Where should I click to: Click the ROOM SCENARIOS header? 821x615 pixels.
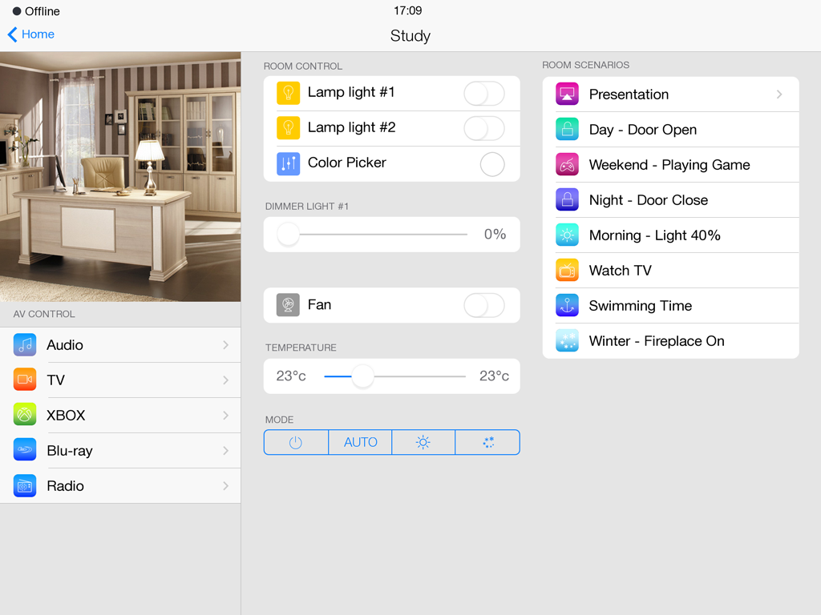point(585,65)
